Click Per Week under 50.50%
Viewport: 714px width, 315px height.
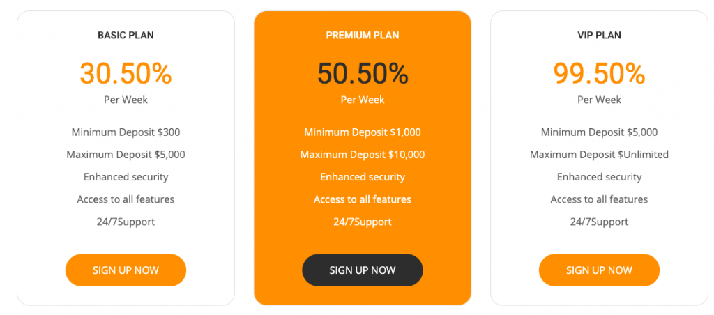pos(363,100)
